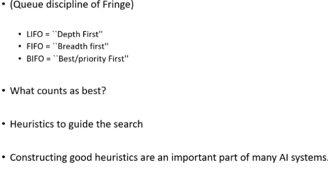Click the bullet before LIFO
Screen dimensions: 328x169
pyautogui.click(x=20, y=34)
